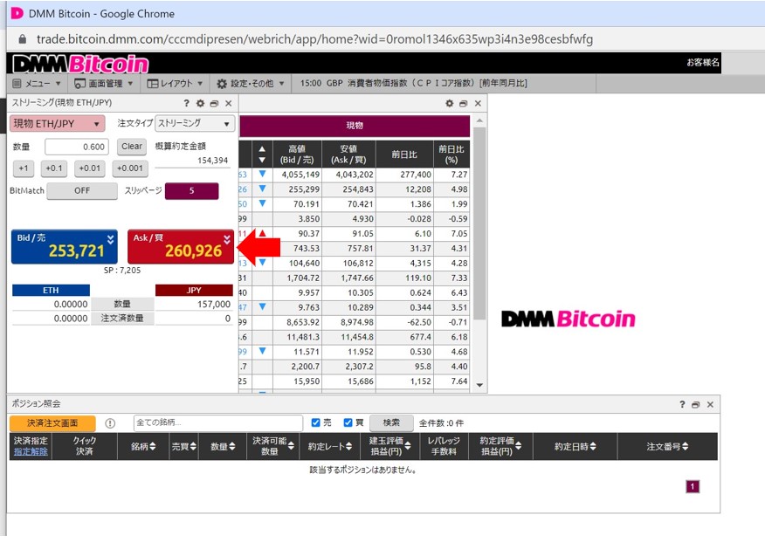Add quantity with the +0.001 button
Image resolution: width=765 pixels, height=556 pixels.
pos(130,168)
